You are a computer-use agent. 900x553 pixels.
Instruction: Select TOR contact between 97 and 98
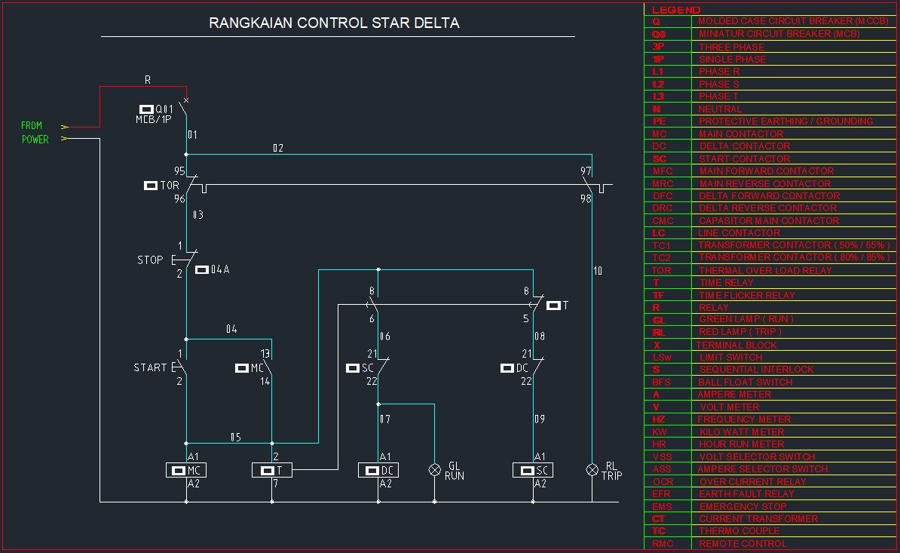589,184
